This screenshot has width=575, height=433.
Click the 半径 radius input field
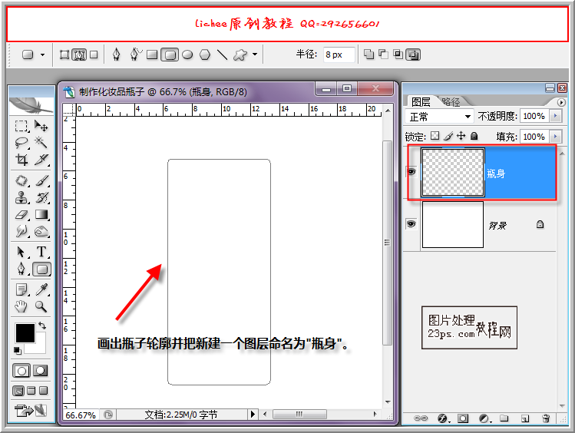coord(338,55)
